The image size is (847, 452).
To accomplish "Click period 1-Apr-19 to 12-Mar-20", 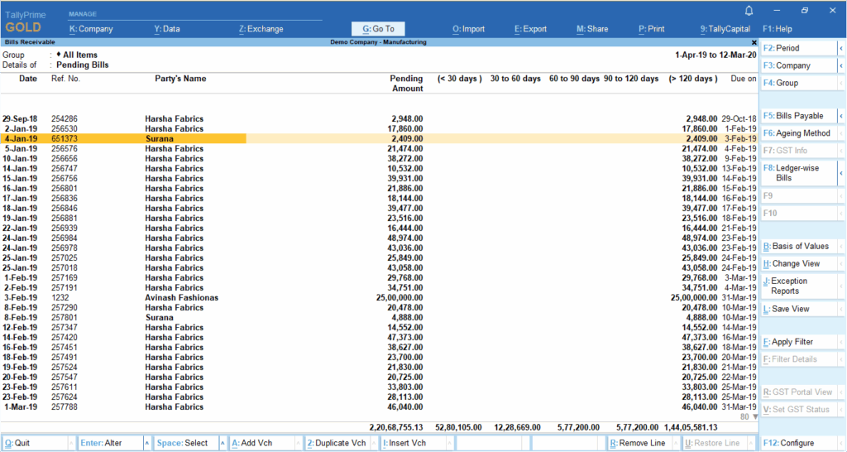I will click(715, 55).
